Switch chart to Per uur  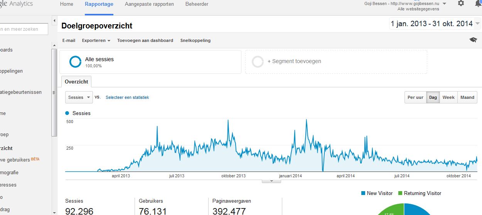click(x=415, y=97)
